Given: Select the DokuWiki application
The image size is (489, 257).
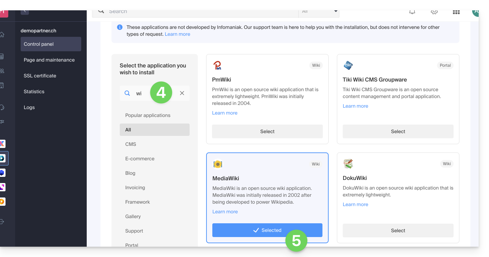Looking at the screenshot, I should 398,231.
